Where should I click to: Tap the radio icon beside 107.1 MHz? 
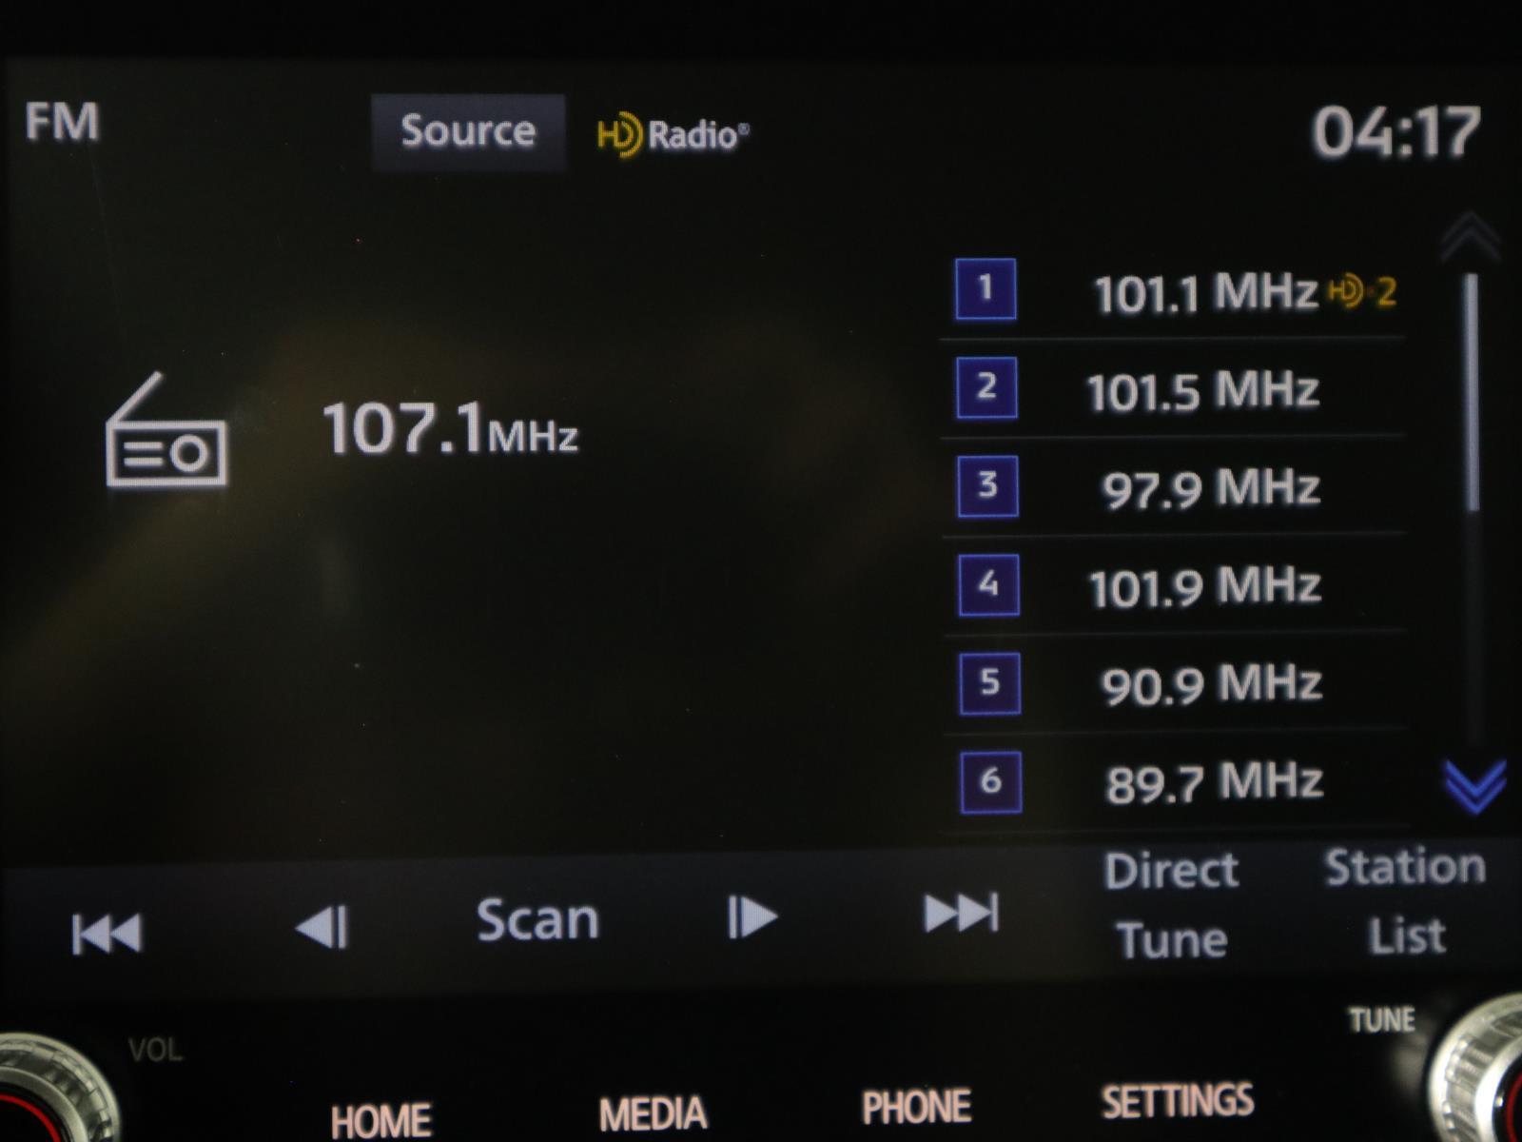166,430
